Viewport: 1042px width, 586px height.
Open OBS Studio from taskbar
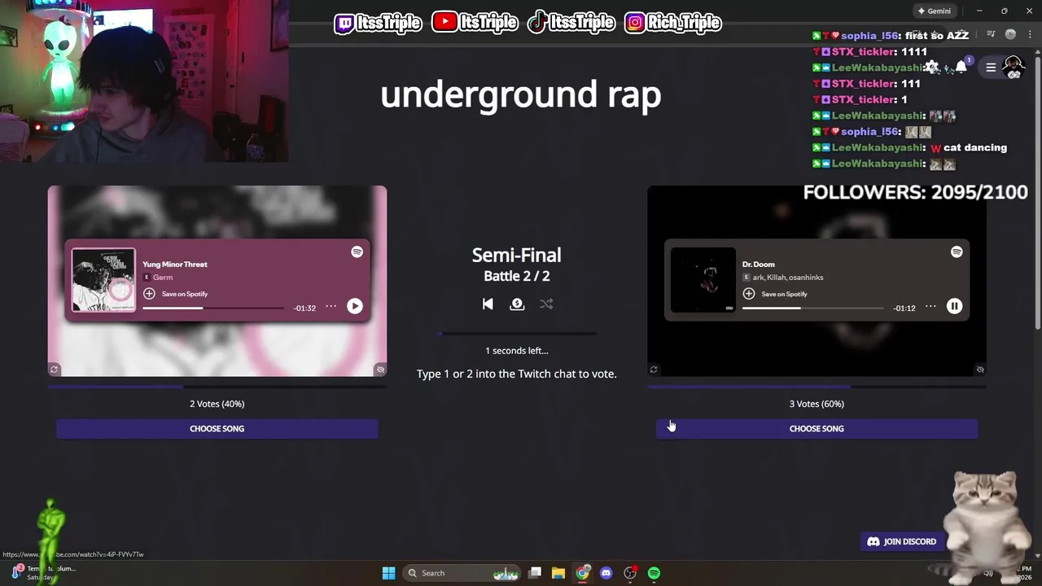click(630, 573)
